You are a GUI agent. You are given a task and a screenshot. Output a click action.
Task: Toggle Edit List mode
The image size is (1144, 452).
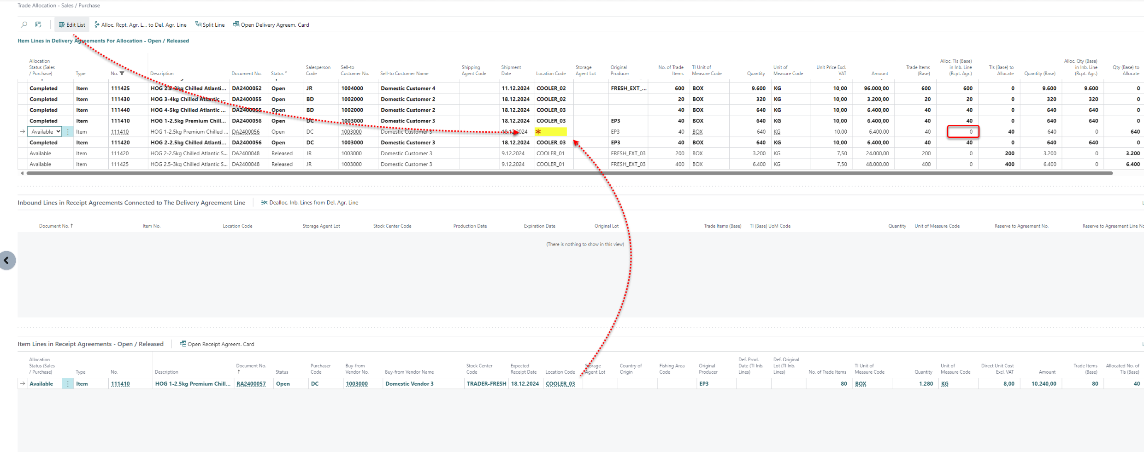(72, 25)
